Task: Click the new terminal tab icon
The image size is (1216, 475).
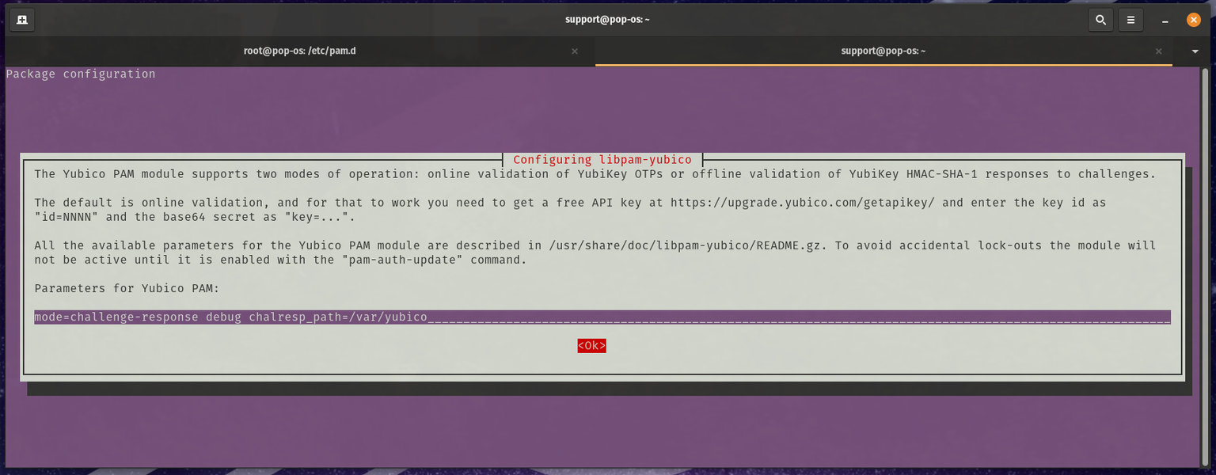Action: click(22, 19)
